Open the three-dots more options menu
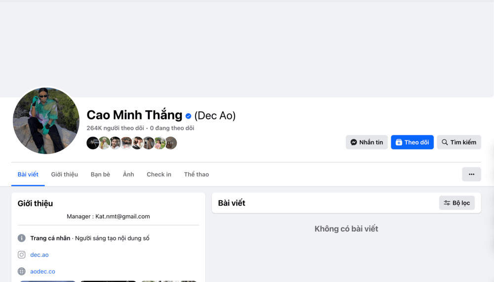 point(471,174)
